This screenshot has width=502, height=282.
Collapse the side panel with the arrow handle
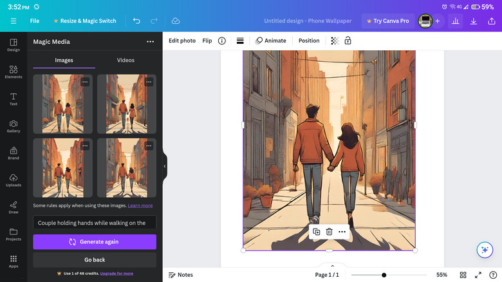click(x=165, y=166)
